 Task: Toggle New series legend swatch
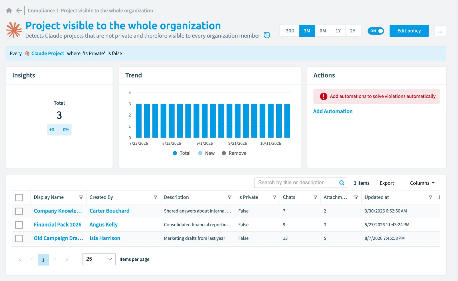coord(200,153)
